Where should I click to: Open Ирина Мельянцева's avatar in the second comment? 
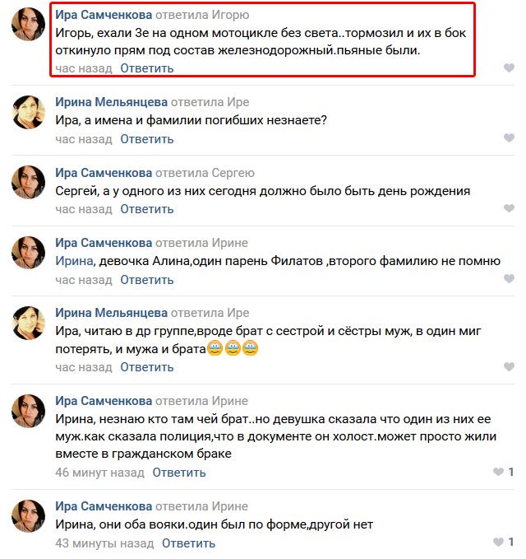click(29, 112)
